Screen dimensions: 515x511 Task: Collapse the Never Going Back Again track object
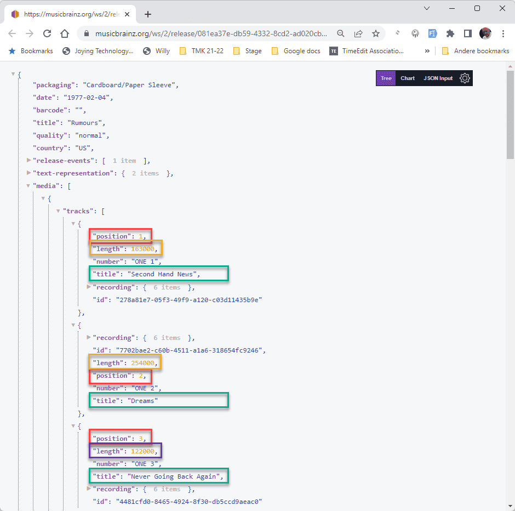click(x=73, y=426)
